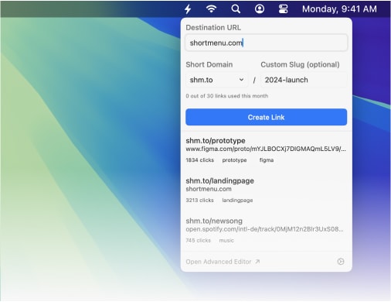Screen dimensions: 391x302
Task: Select shortmenu.com under the landingpage link
Action: (x=209, y=189)
